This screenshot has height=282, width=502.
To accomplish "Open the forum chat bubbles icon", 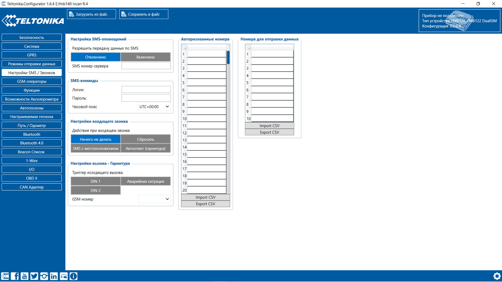I will [x=64, y=276].
